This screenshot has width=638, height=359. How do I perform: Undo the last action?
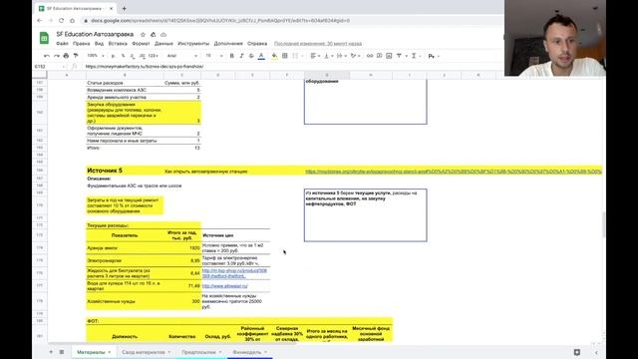point(47,56)
